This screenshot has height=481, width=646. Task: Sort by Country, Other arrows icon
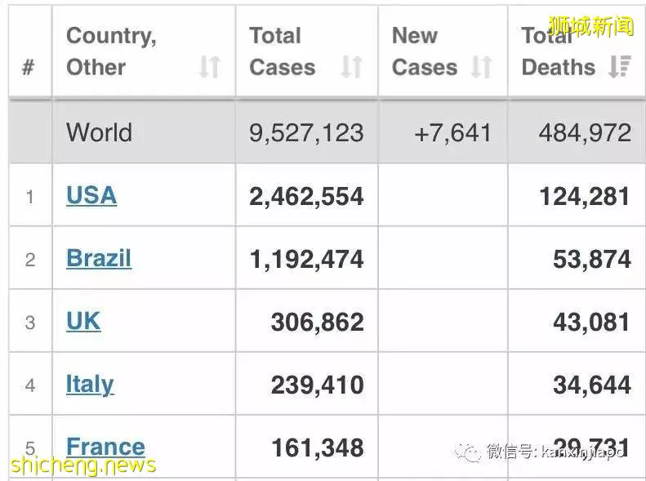(209, 67)
